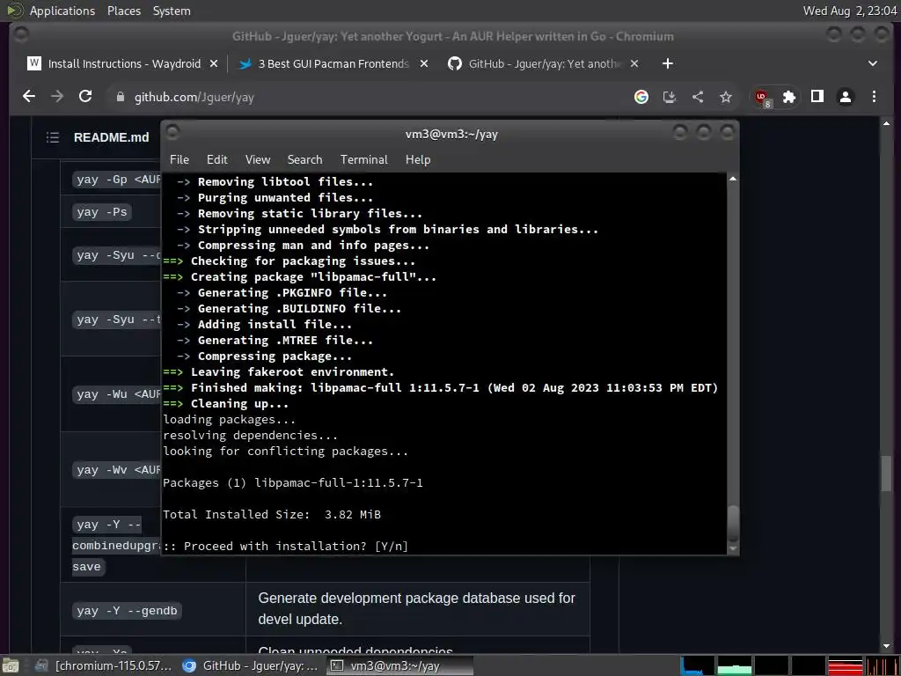Open the terminal Help menu

(x=418, y=160)
